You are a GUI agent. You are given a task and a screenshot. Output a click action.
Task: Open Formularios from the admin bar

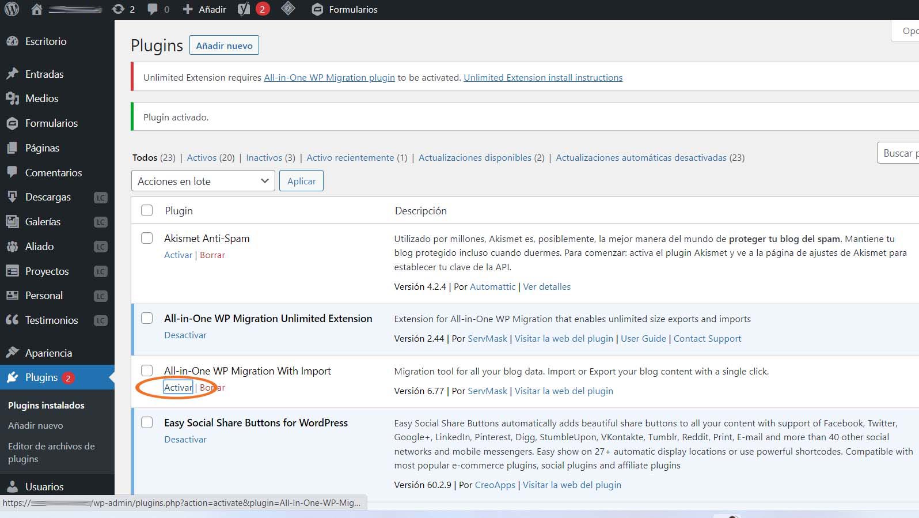[x=344, y=9]
